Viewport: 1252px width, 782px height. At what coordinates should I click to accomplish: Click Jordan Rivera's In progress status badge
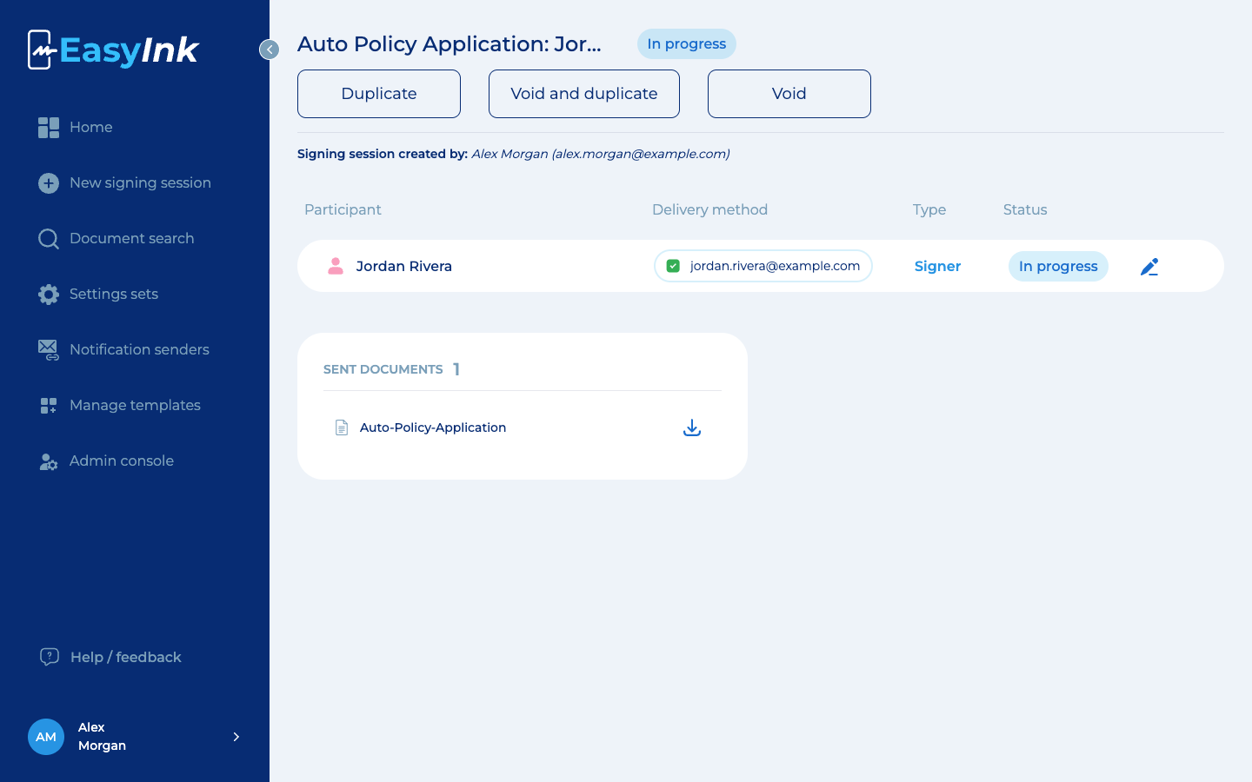click(1058, 267)
